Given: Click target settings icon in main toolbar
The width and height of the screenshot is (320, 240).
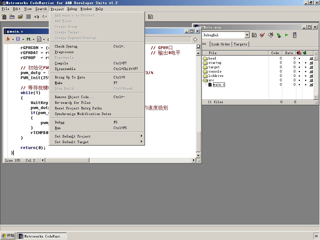Looking at the screenshot, I should [150, 17].
